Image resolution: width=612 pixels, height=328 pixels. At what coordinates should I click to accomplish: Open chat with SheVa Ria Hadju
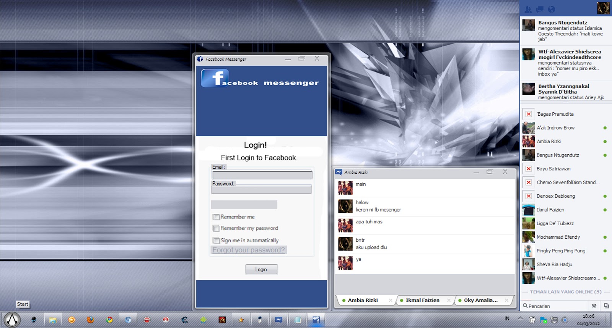565,264
